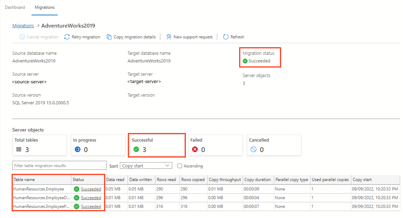Click the Cancelled status card

click(274, 145)
